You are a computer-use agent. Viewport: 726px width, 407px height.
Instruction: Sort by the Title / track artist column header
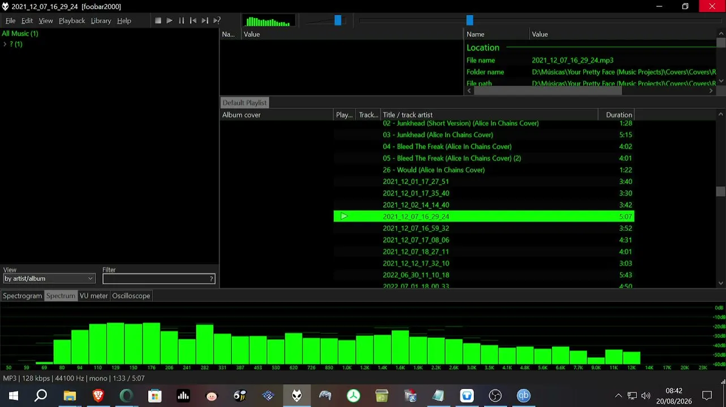point(489,115)
